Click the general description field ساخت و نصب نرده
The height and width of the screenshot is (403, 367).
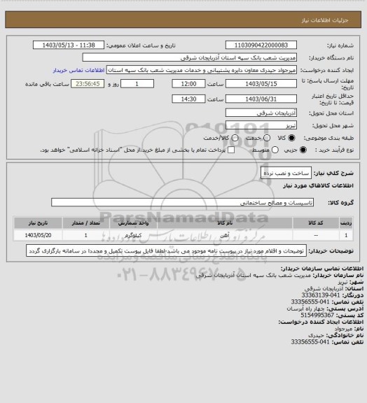point(286,173)
